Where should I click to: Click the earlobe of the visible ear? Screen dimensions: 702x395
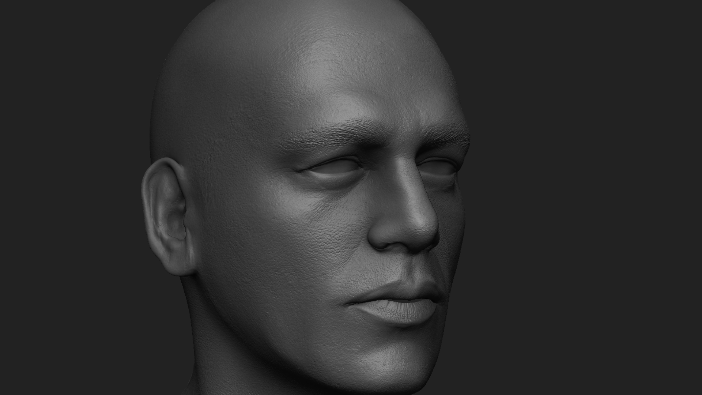tap(177, 265)
